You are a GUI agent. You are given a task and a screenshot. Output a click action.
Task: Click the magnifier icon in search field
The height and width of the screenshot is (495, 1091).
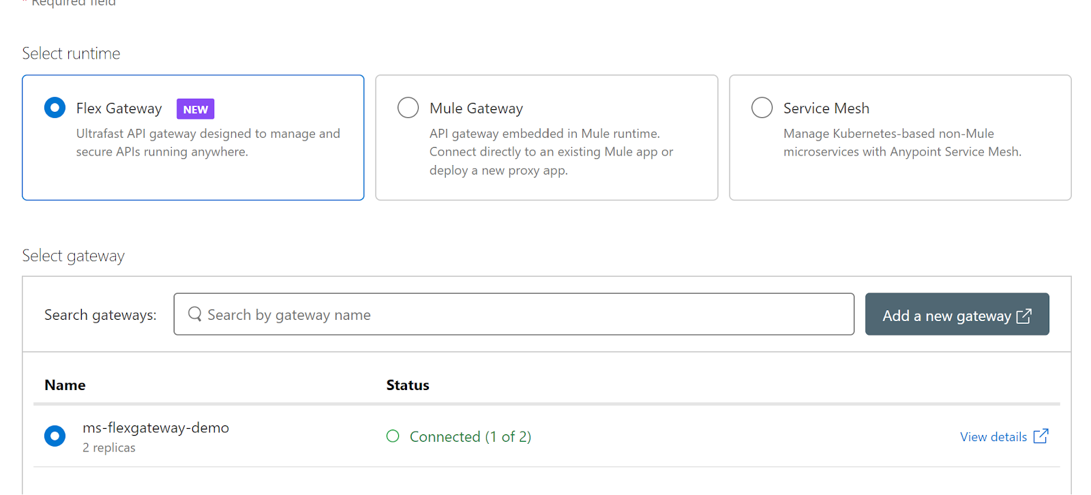click(194, 314)
